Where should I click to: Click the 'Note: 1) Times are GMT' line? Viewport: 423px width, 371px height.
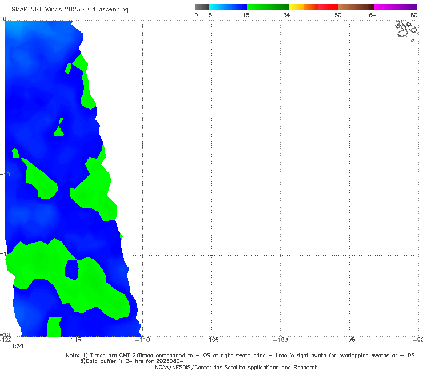pyautogui.click(x=240, y=356)
